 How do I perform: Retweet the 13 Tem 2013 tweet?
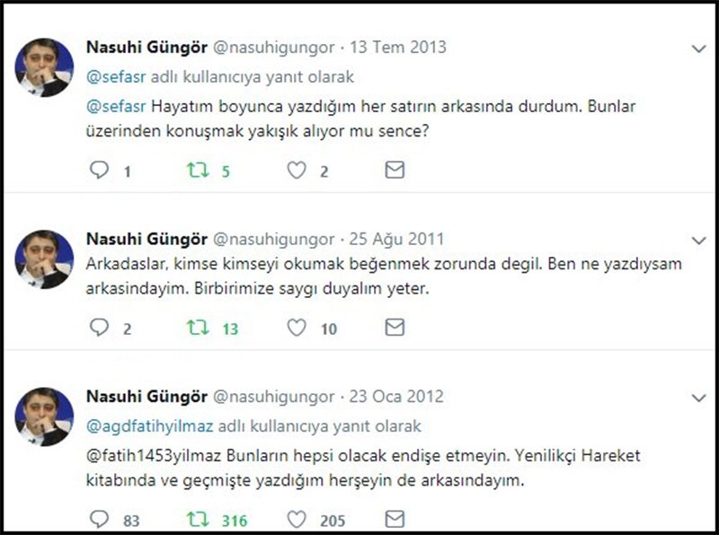click(198, 170)
